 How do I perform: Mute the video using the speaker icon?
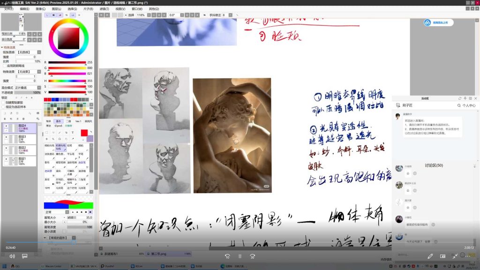click(x=12, y=256)
